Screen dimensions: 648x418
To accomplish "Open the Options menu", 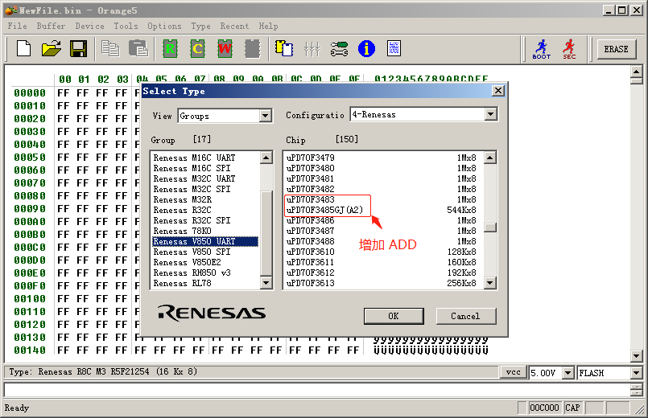I will (x=164, y=26).
